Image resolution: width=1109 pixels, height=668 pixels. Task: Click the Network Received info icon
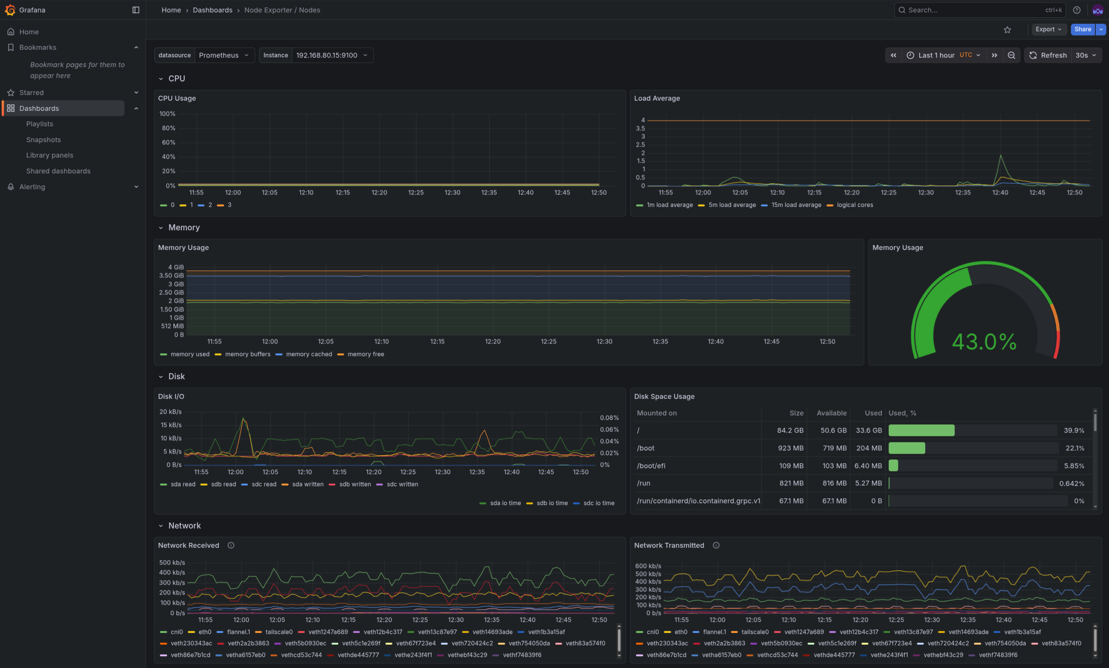tap(231, 545)
